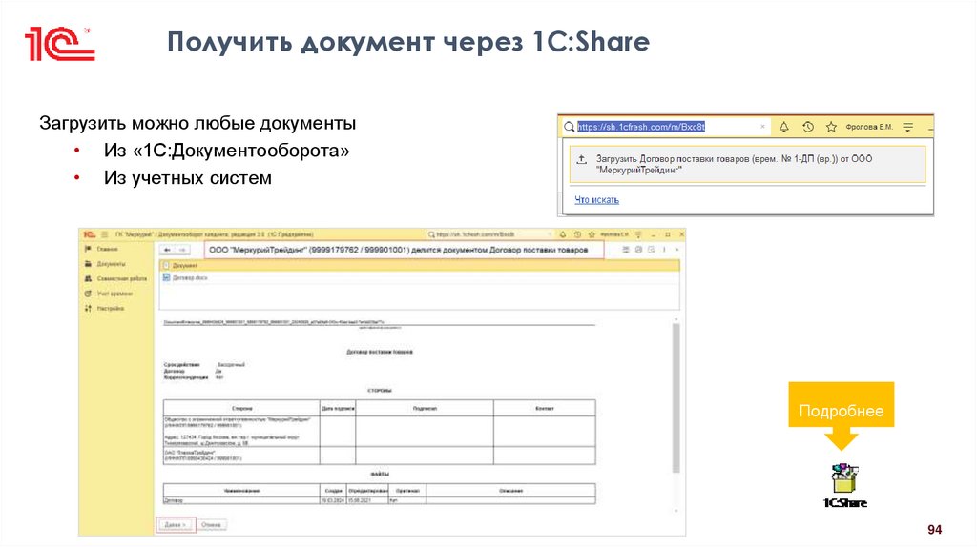Click the second icon right of the form title
The image size is (977, 547).
638,250
